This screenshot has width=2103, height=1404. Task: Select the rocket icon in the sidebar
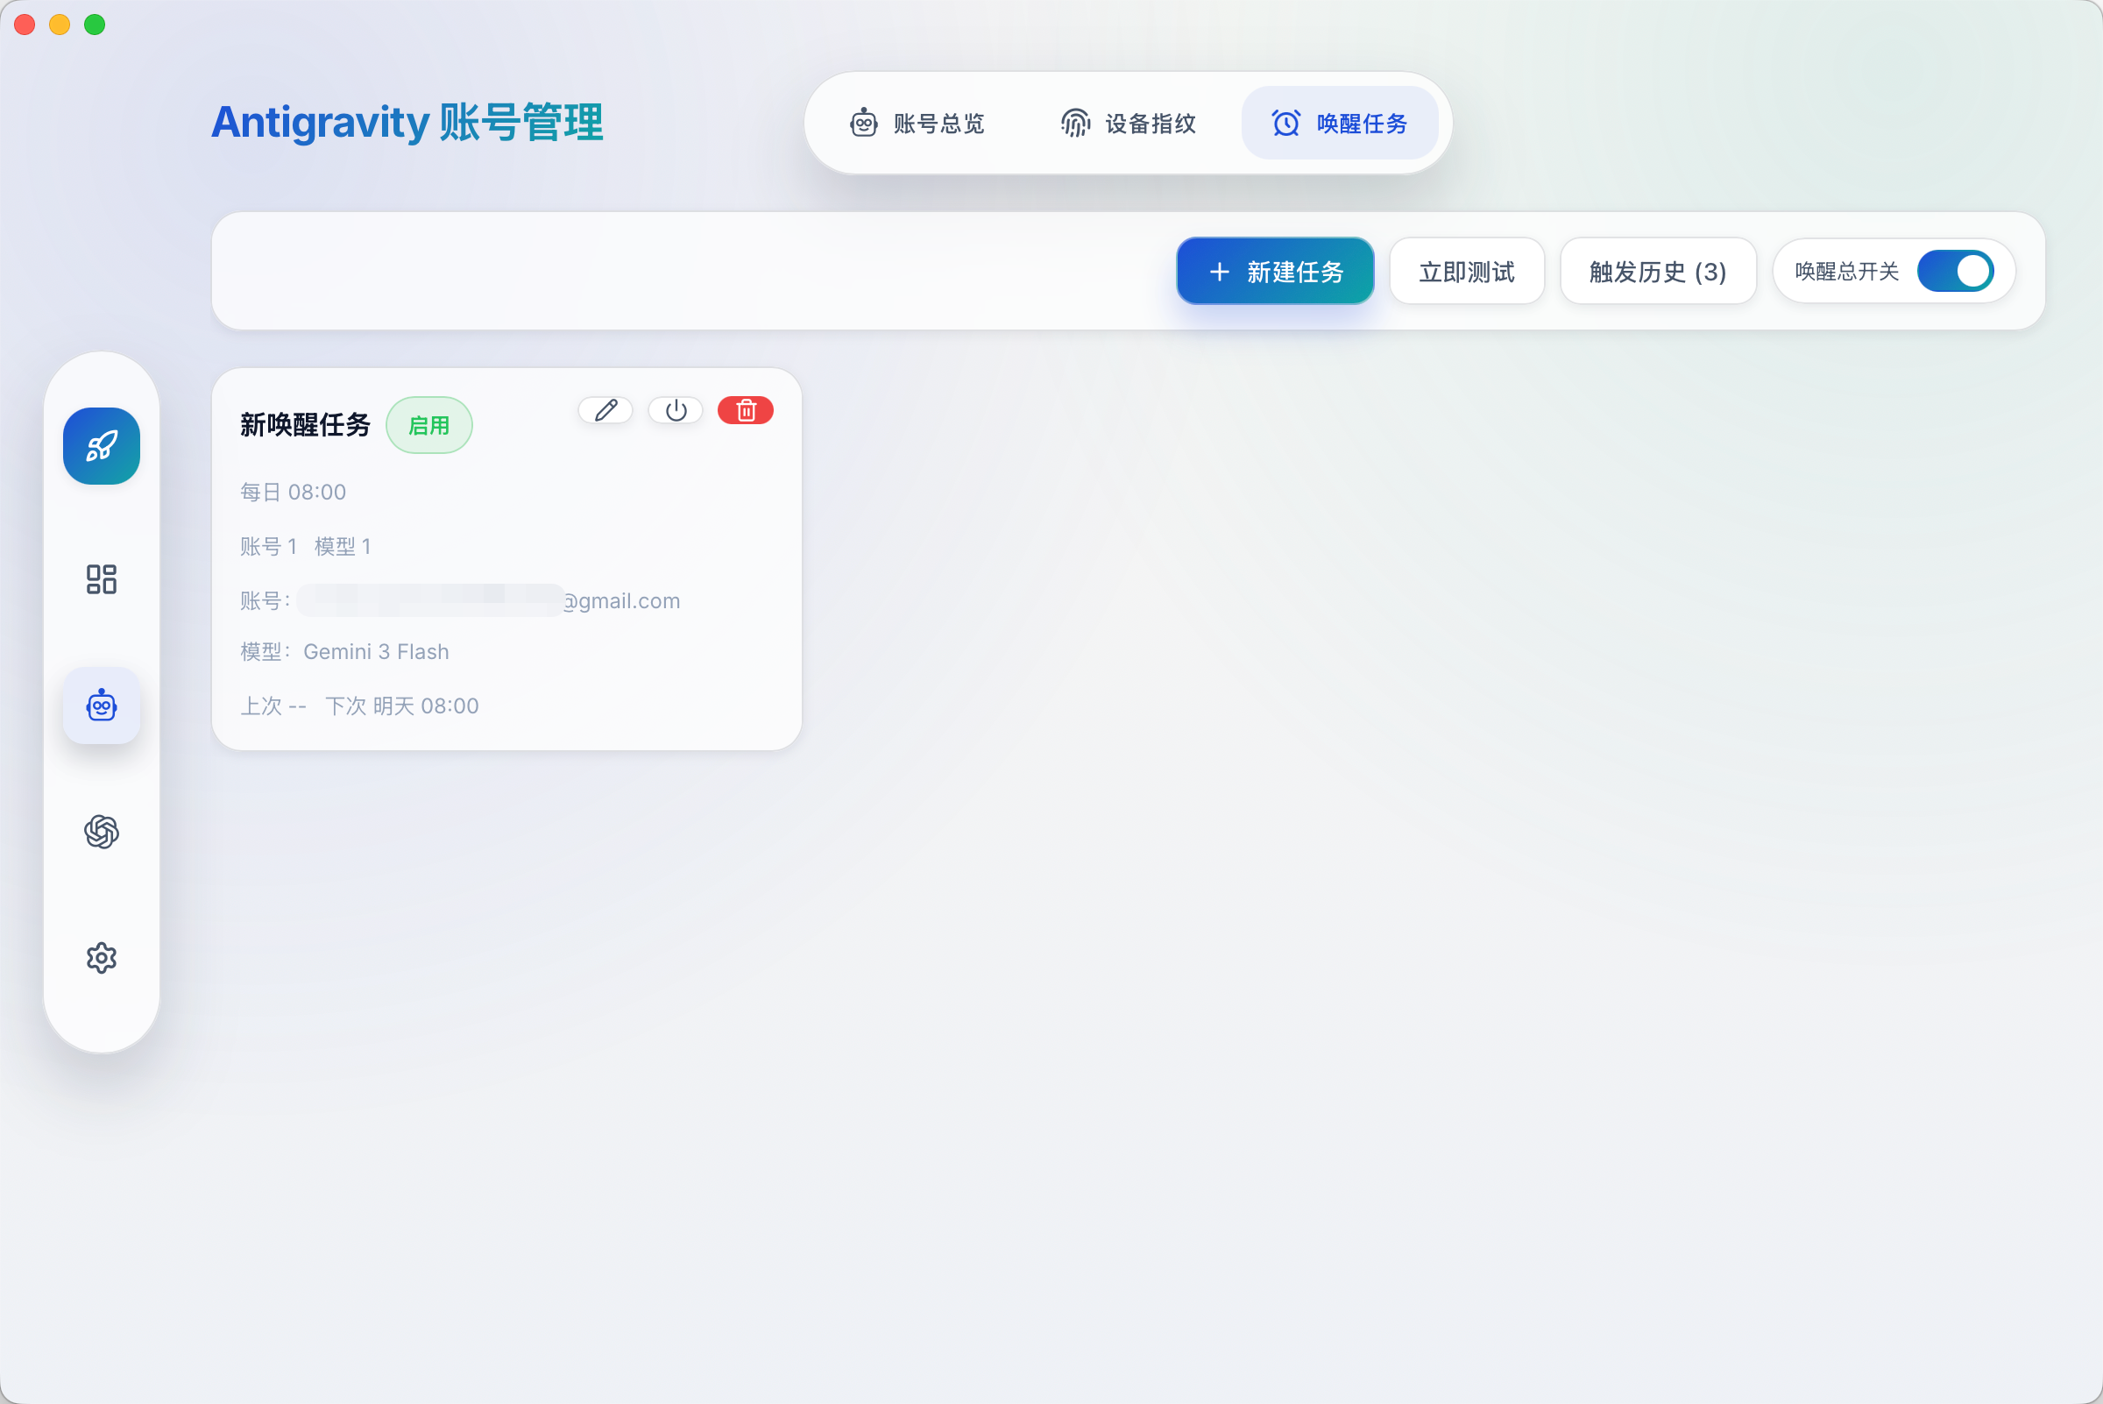point(101,446)
